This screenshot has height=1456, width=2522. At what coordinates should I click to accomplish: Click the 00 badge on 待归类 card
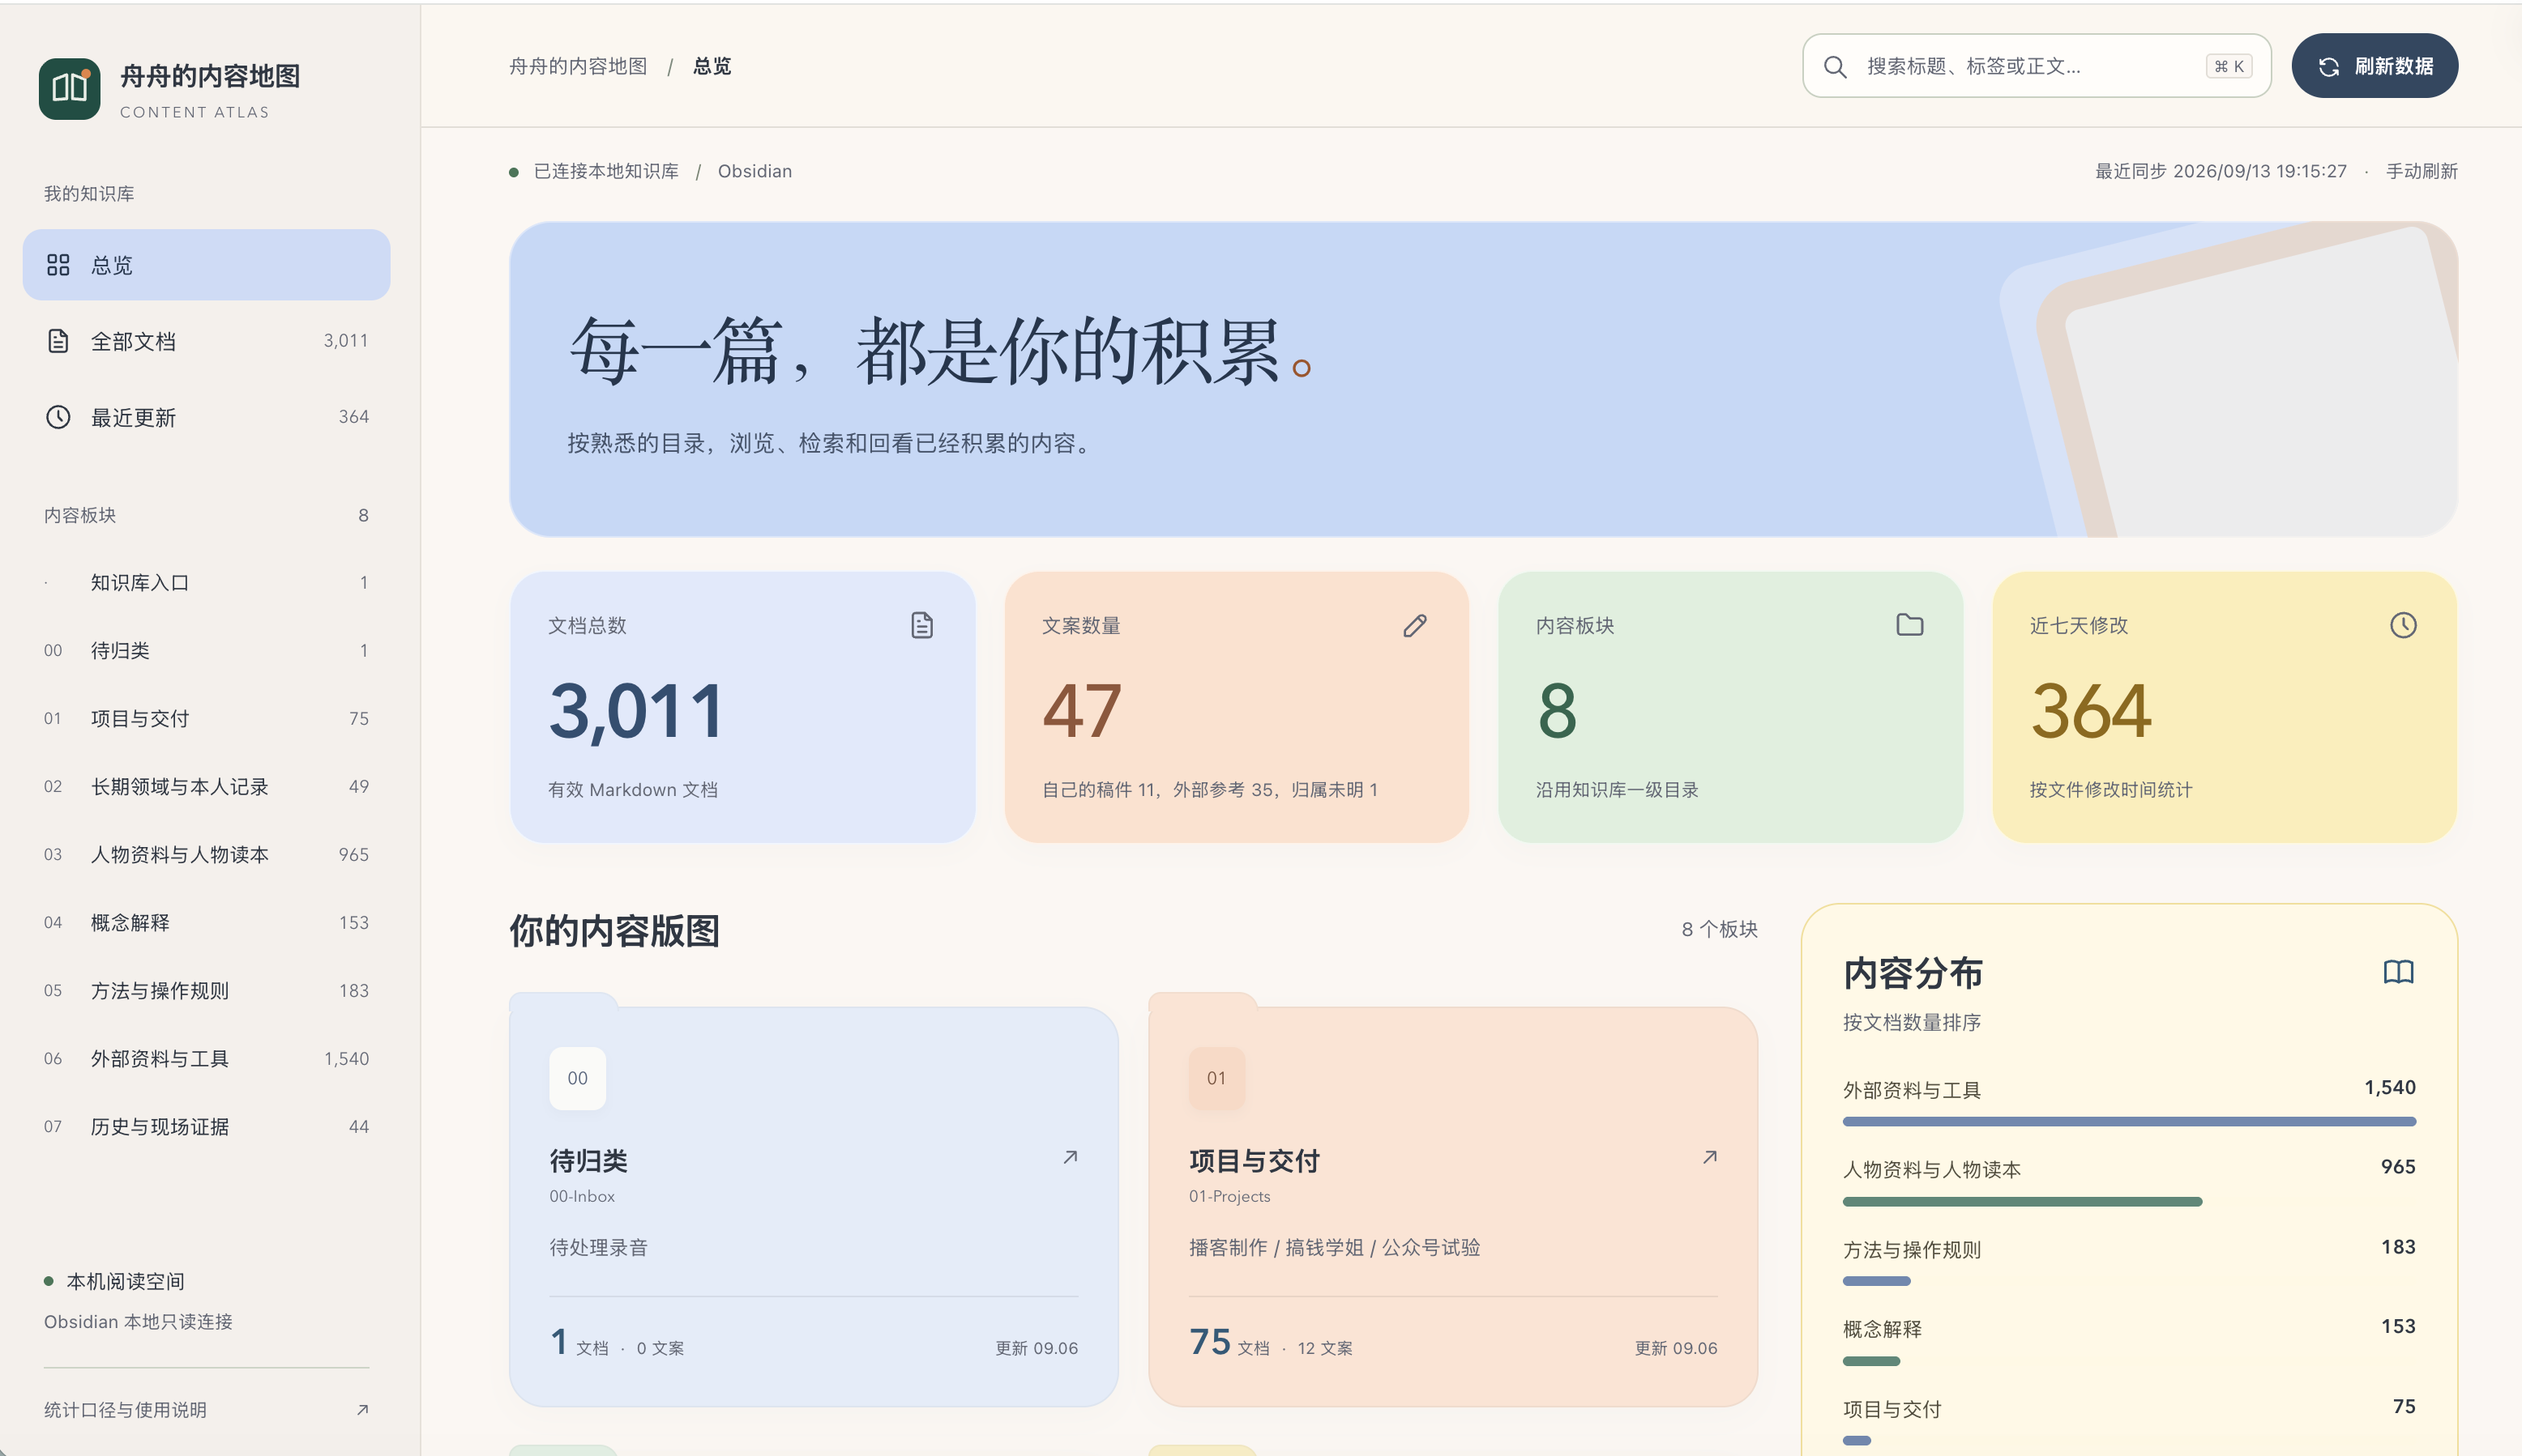[x=578, y=1078]
